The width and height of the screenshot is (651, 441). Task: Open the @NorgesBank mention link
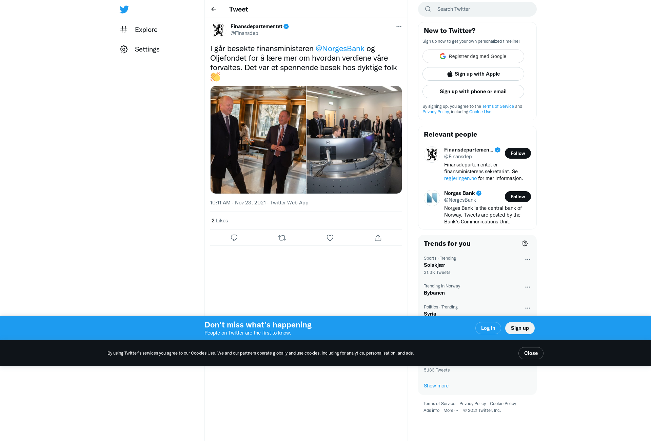coord(340,48)
